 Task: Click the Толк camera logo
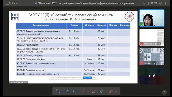(12, 3)
